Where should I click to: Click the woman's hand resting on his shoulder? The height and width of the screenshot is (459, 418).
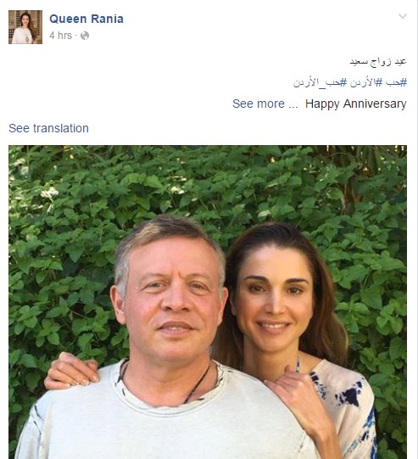72,371
